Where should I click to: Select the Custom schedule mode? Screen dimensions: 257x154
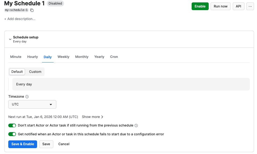coord(35,72)
